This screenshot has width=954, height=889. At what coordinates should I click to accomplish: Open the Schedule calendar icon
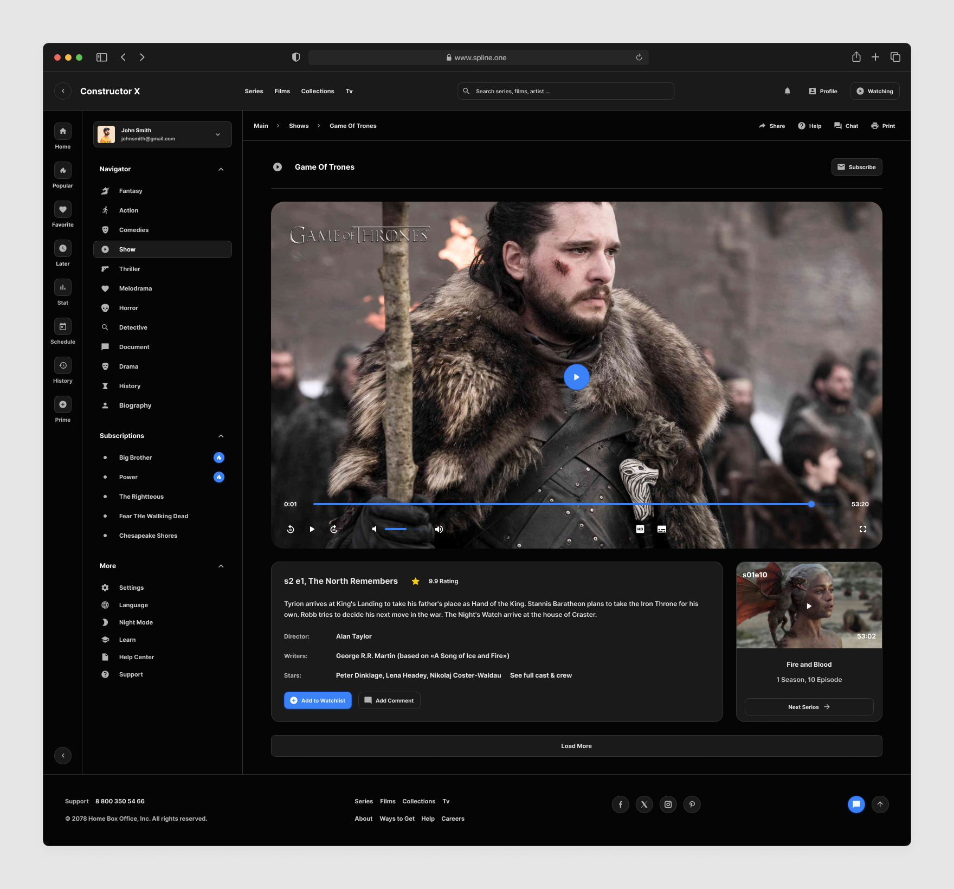(63, 326)
